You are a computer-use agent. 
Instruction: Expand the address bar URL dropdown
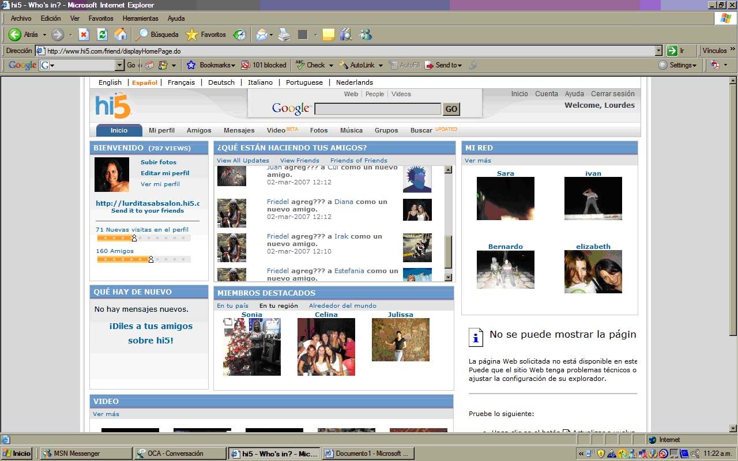click(x=659, y=50)
